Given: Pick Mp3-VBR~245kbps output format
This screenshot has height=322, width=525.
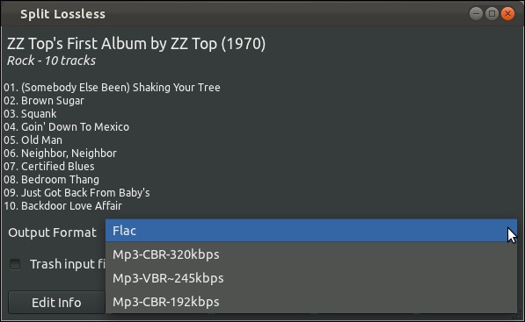Looking at the screenshot, I should click(x=311, y=278).
